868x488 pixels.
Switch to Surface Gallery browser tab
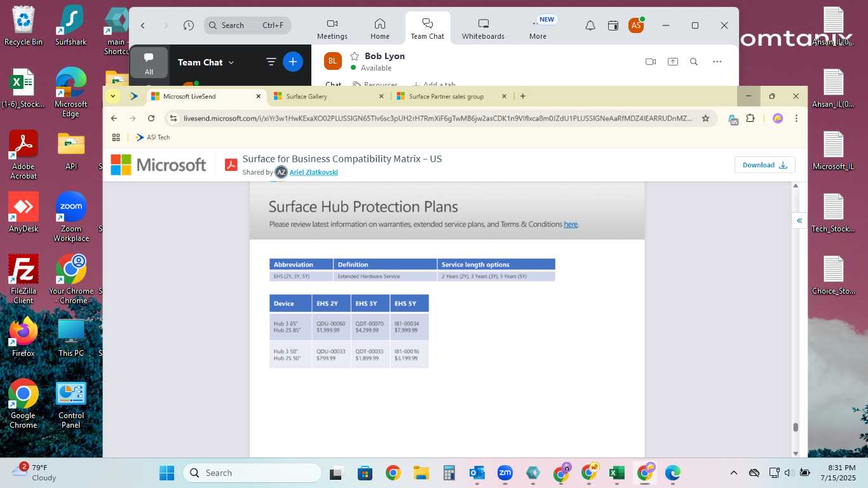point(327,97)
